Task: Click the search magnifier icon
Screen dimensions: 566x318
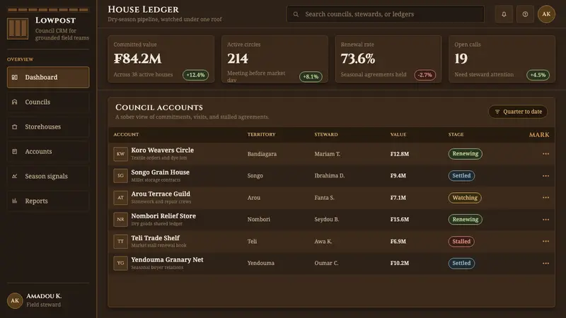Action: click(x=296, y=14)
